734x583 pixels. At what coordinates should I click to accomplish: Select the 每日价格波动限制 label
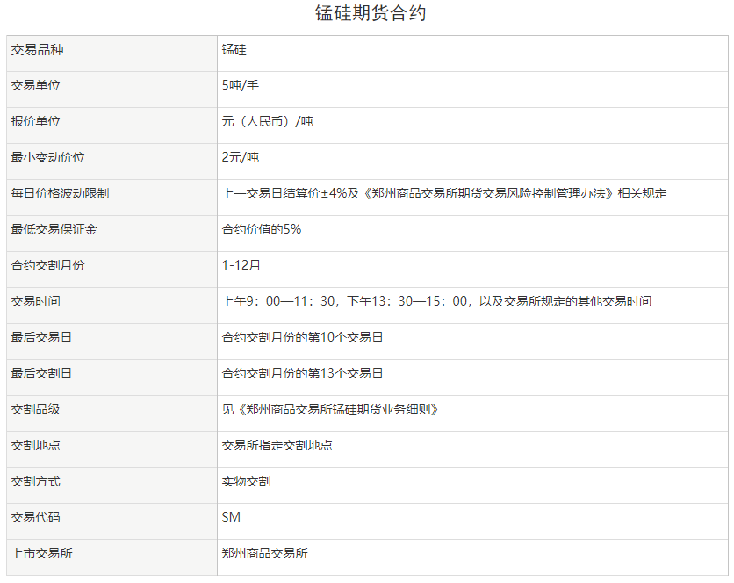pyautogui.click(x=60, y=194)
